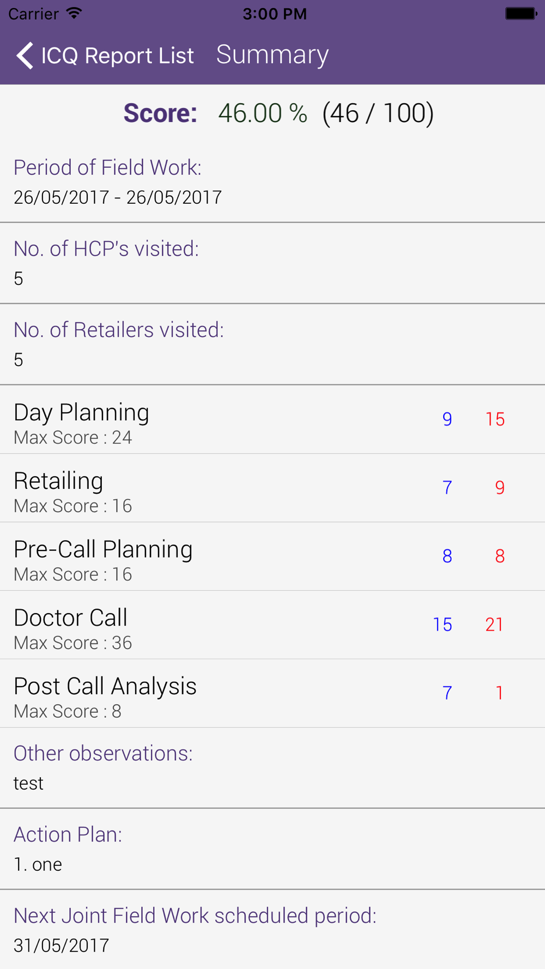Select the Pre-Call Planning row

(218, 557)
